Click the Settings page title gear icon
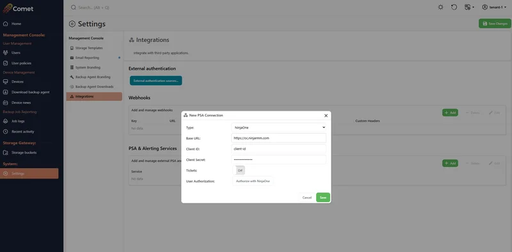The height and width of the screenshot is (252, 512). pos(72,24)
